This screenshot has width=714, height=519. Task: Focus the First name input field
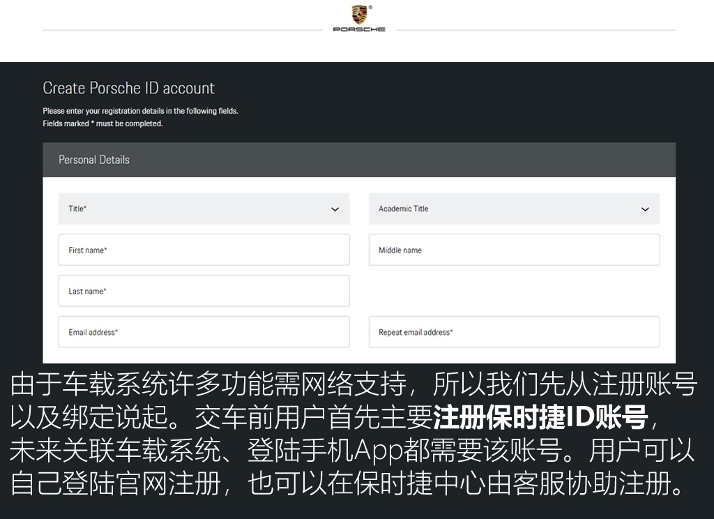pyautogui.click(x=204, y=250)
